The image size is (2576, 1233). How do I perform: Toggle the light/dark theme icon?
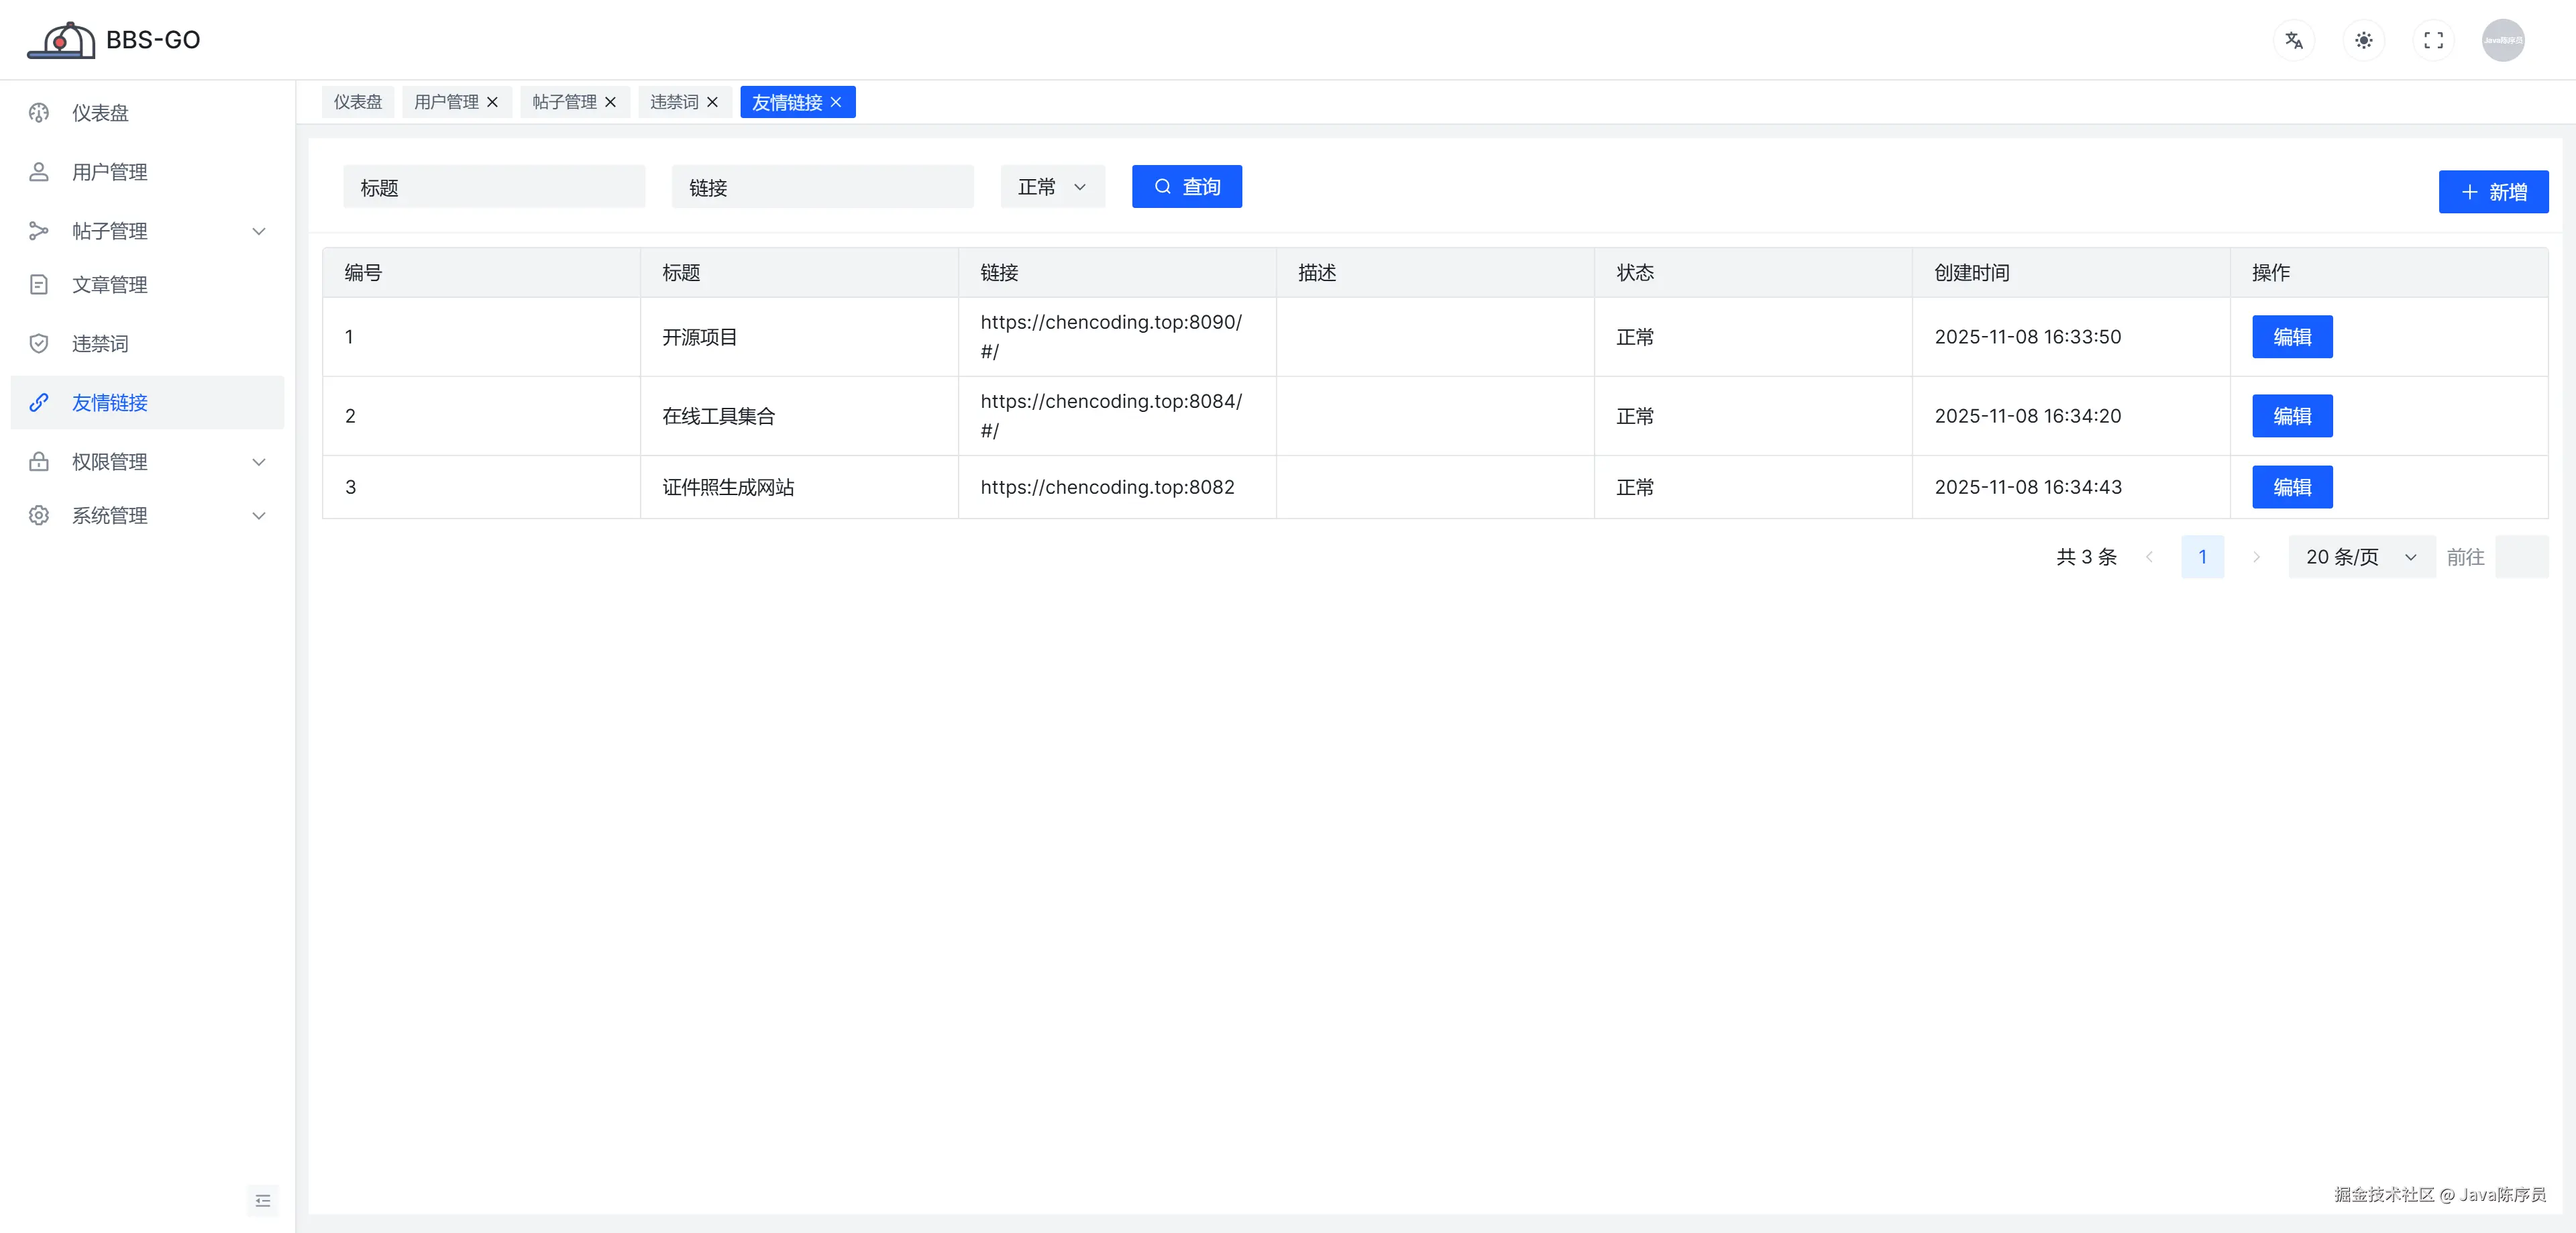[x=2363, y=40]
